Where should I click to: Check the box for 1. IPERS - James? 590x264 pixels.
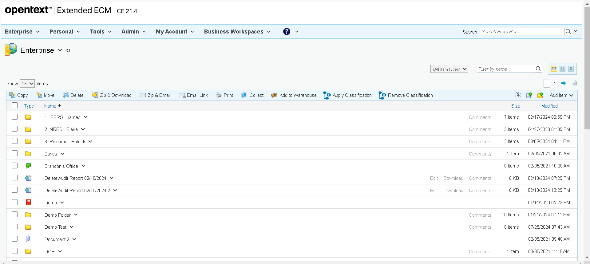coord(15,117)
